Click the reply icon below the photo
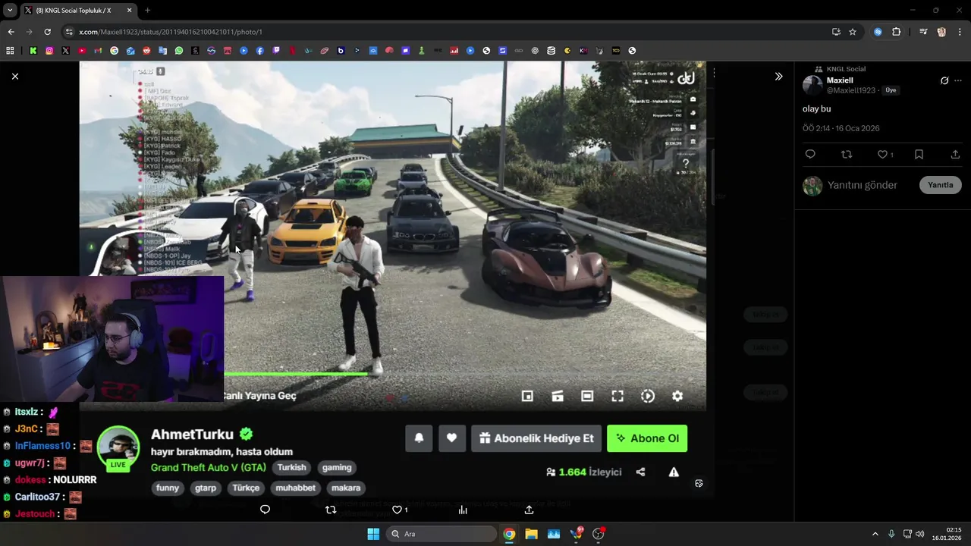The image size is (971, 546). [265, 510]
